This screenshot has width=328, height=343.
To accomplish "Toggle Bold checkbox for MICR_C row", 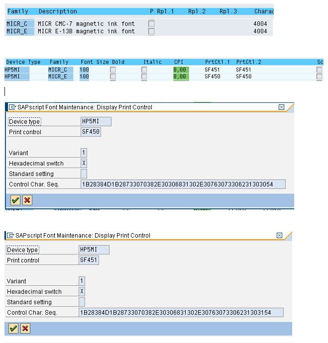I will pos(113,70).
